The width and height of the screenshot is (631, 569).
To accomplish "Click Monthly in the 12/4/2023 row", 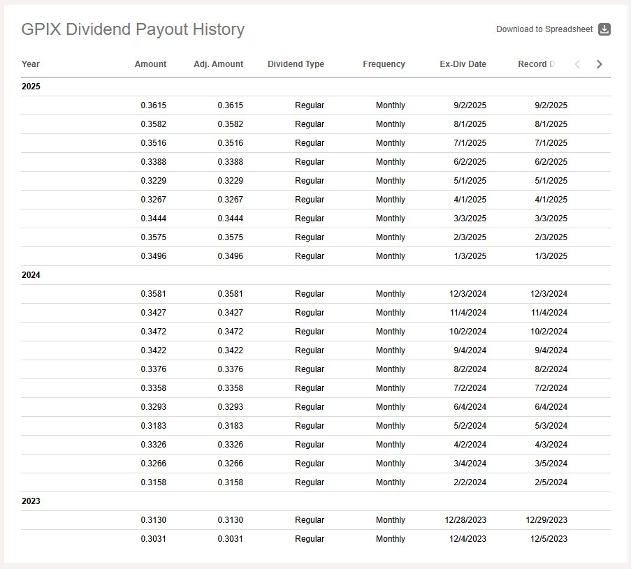I will pos(391,539).
